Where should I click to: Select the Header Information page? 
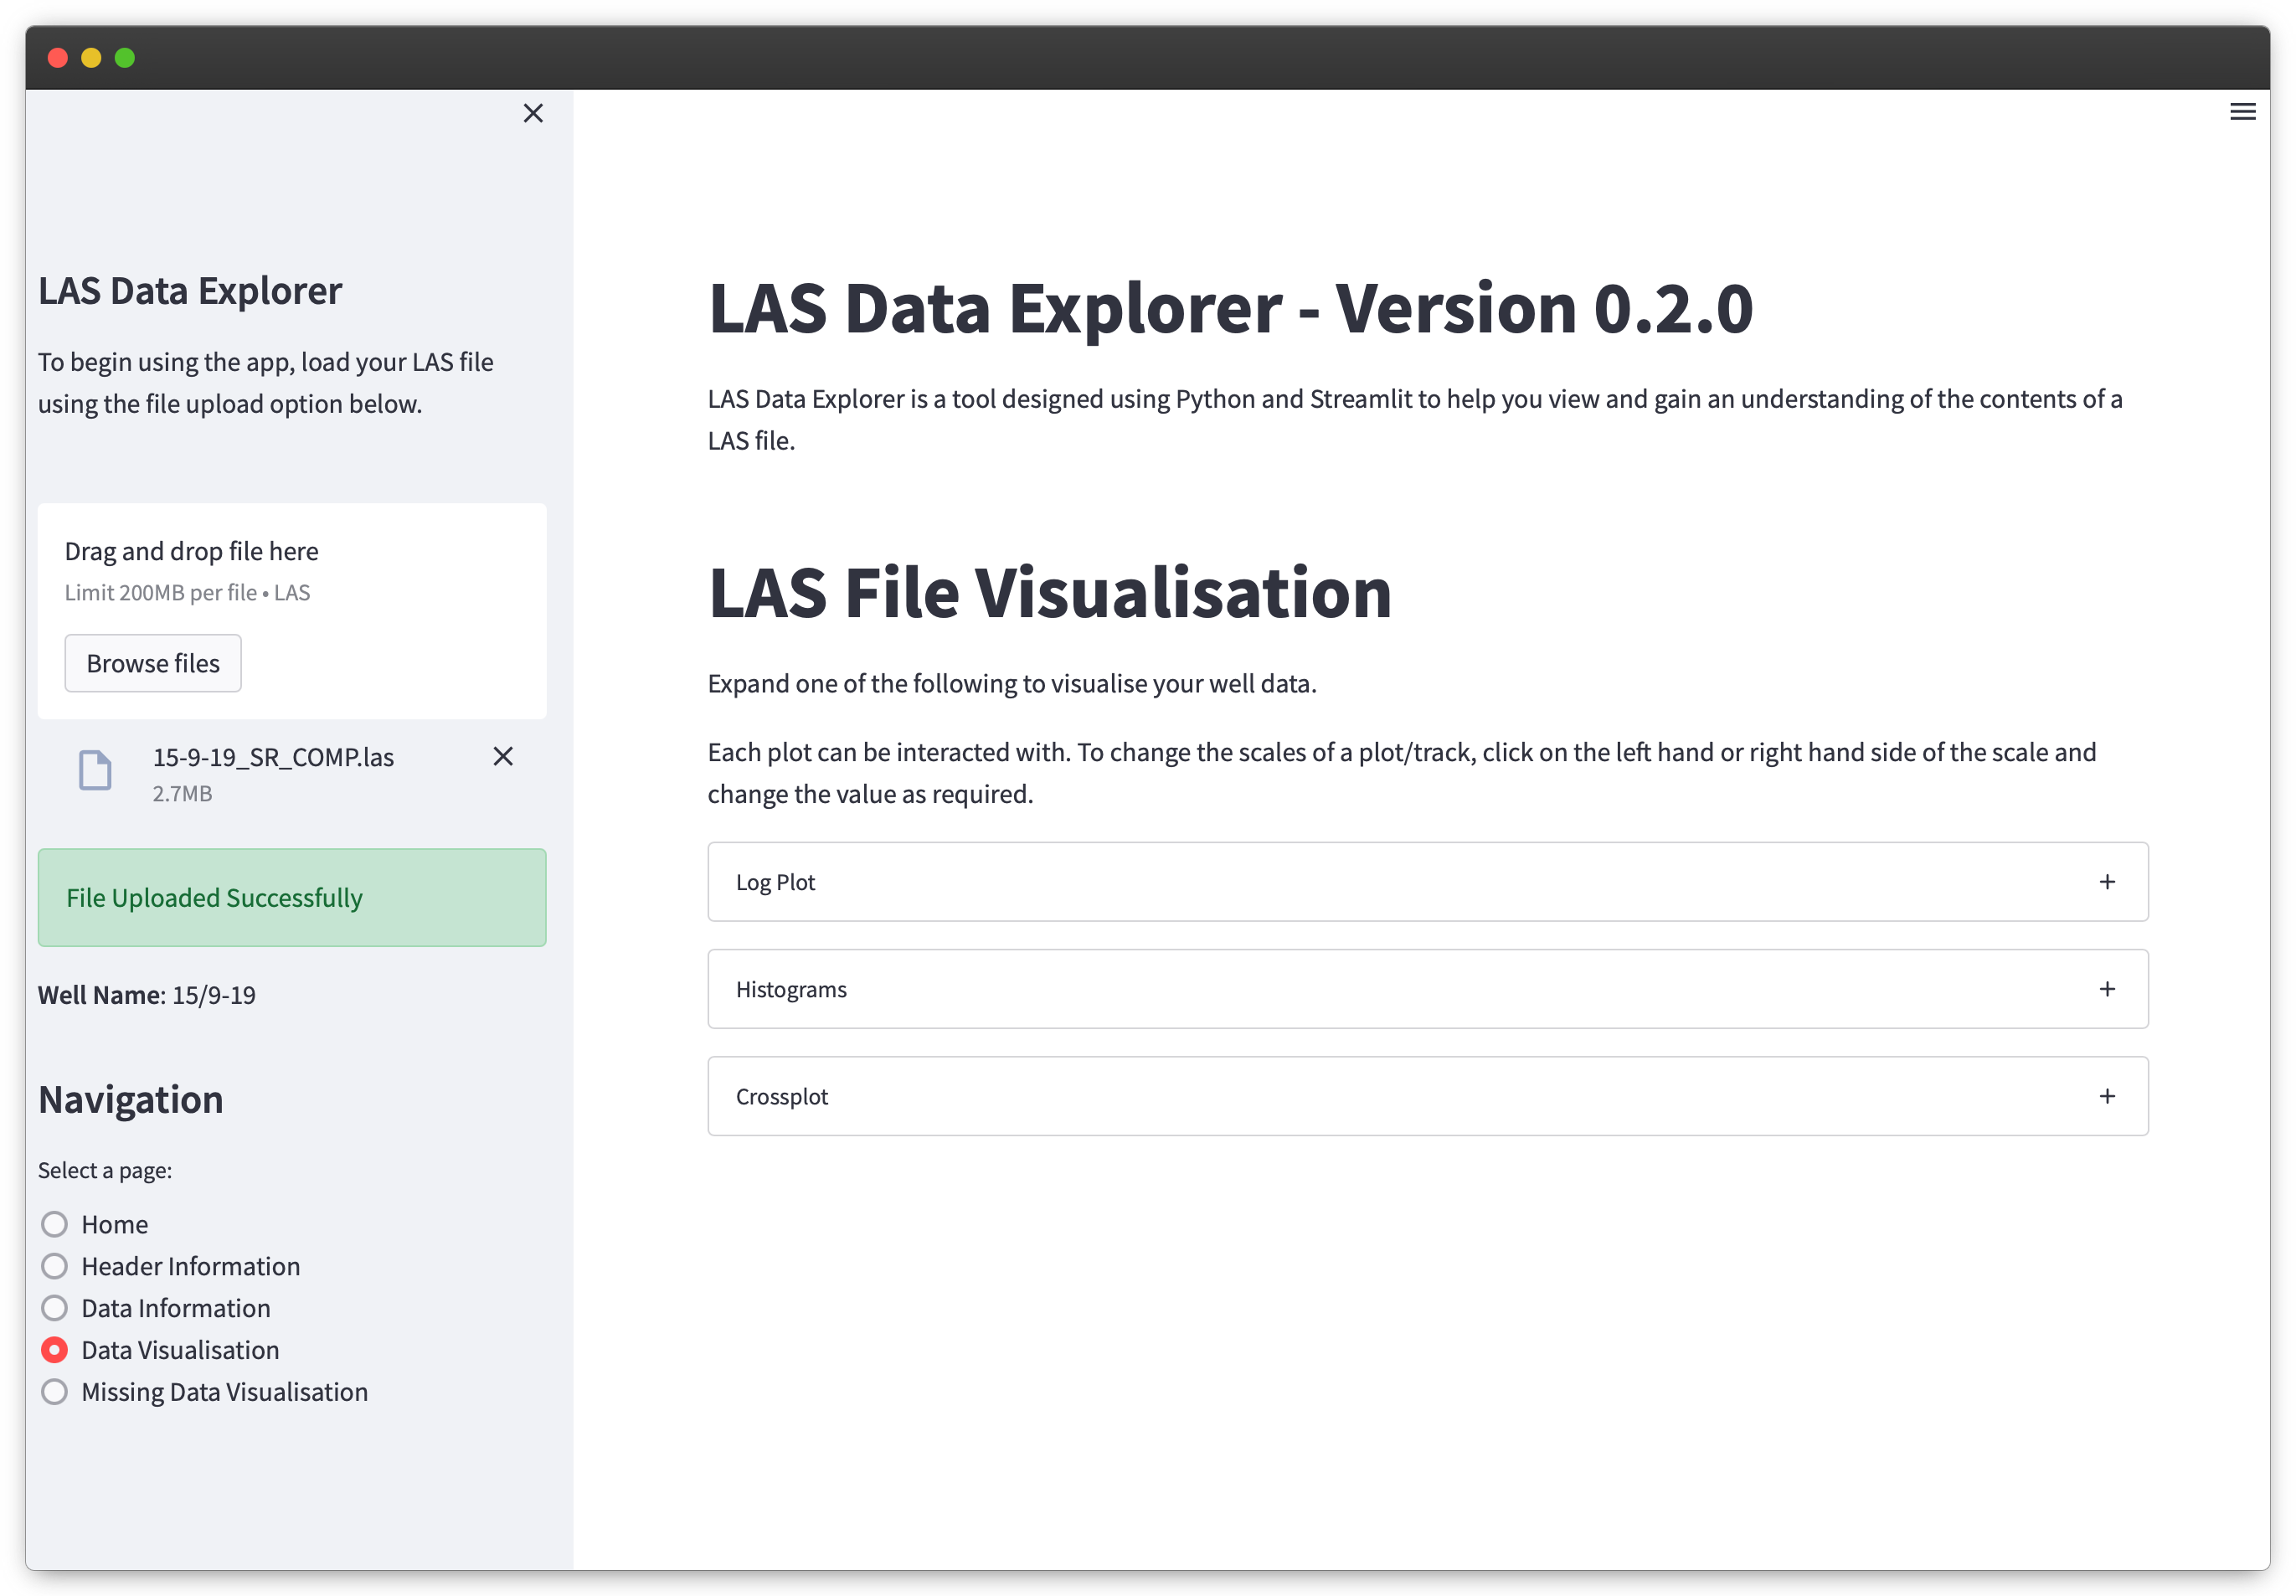pyautogui.click(x=55, y=1266)
